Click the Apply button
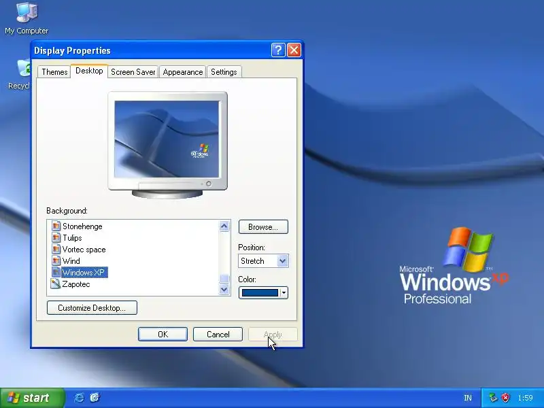 (x=273, y=334)
